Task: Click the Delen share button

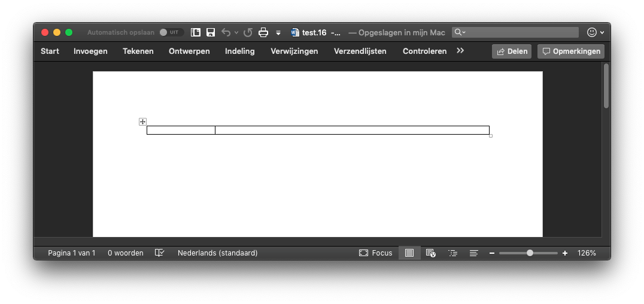Action: (512, 51)
